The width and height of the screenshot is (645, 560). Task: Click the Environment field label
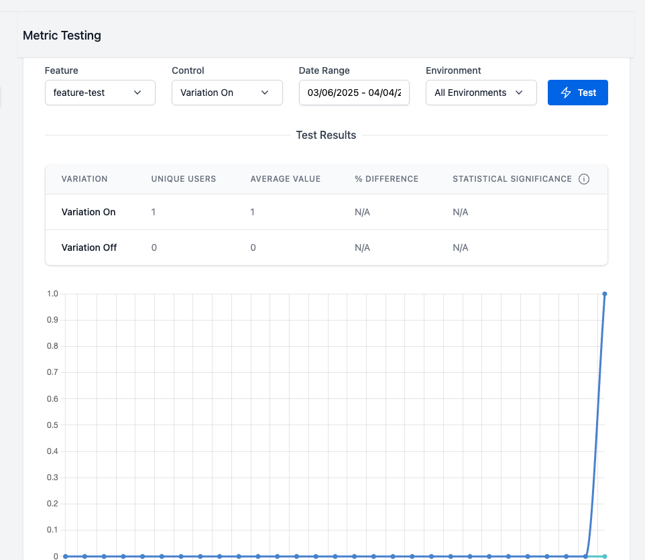coord(453,70)
